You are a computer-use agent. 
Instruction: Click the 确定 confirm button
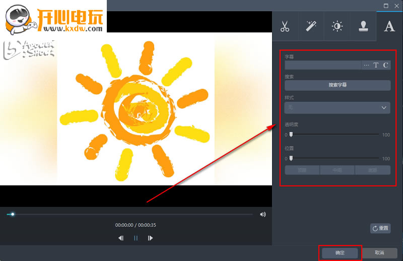pyautogui.click(x=340, y=252)
